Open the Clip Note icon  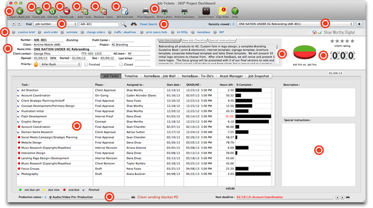coord(222,10)
